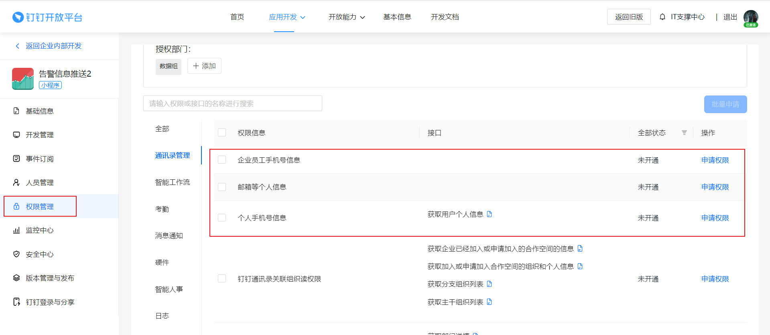Open the user avatar in header
The height and width of the screenshot is (335, 770).
[x=751, y=18]
